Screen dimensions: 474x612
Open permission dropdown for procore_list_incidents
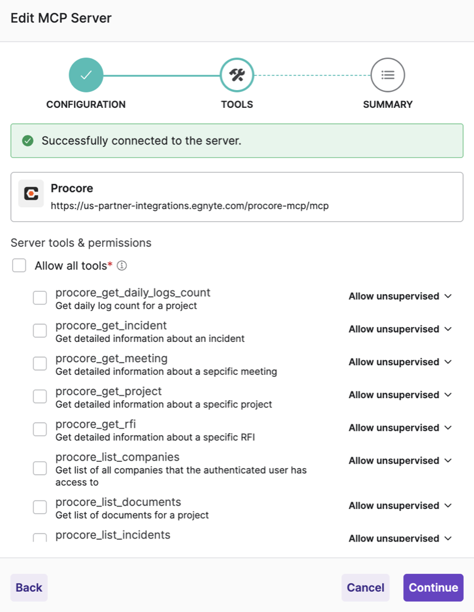400,538
